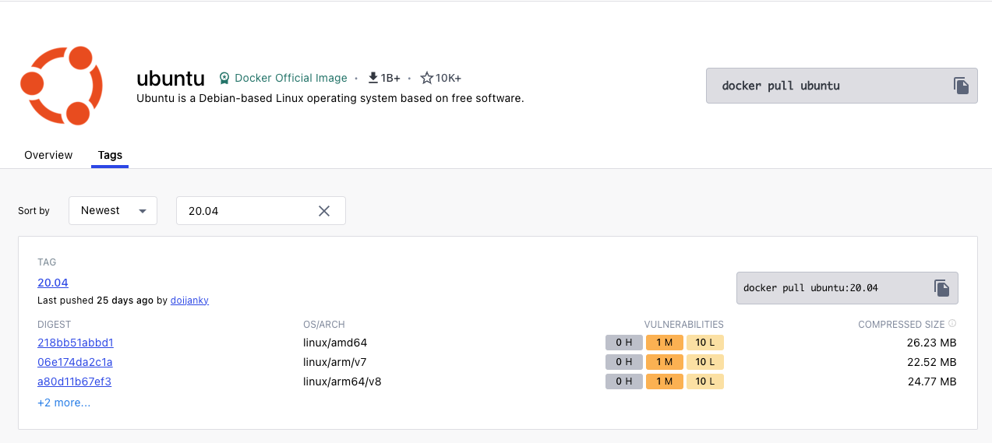Click the 1B+ downloads icon
Viewport: 992px width, 443px height.
point(372,78)
